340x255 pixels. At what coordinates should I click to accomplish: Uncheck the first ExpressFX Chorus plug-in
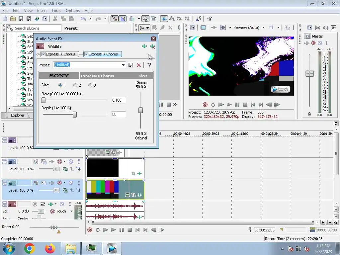coord(43,54)
